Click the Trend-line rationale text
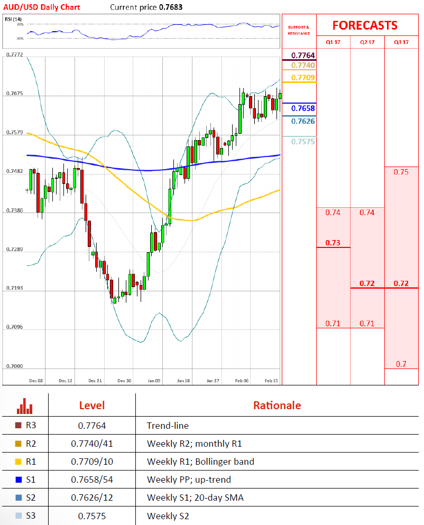Image resolution: width=424 pixels, height=525 pixels. (168, 426)
